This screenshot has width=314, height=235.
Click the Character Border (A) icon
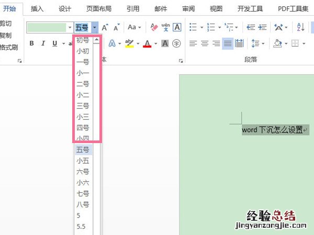[177, 27]
